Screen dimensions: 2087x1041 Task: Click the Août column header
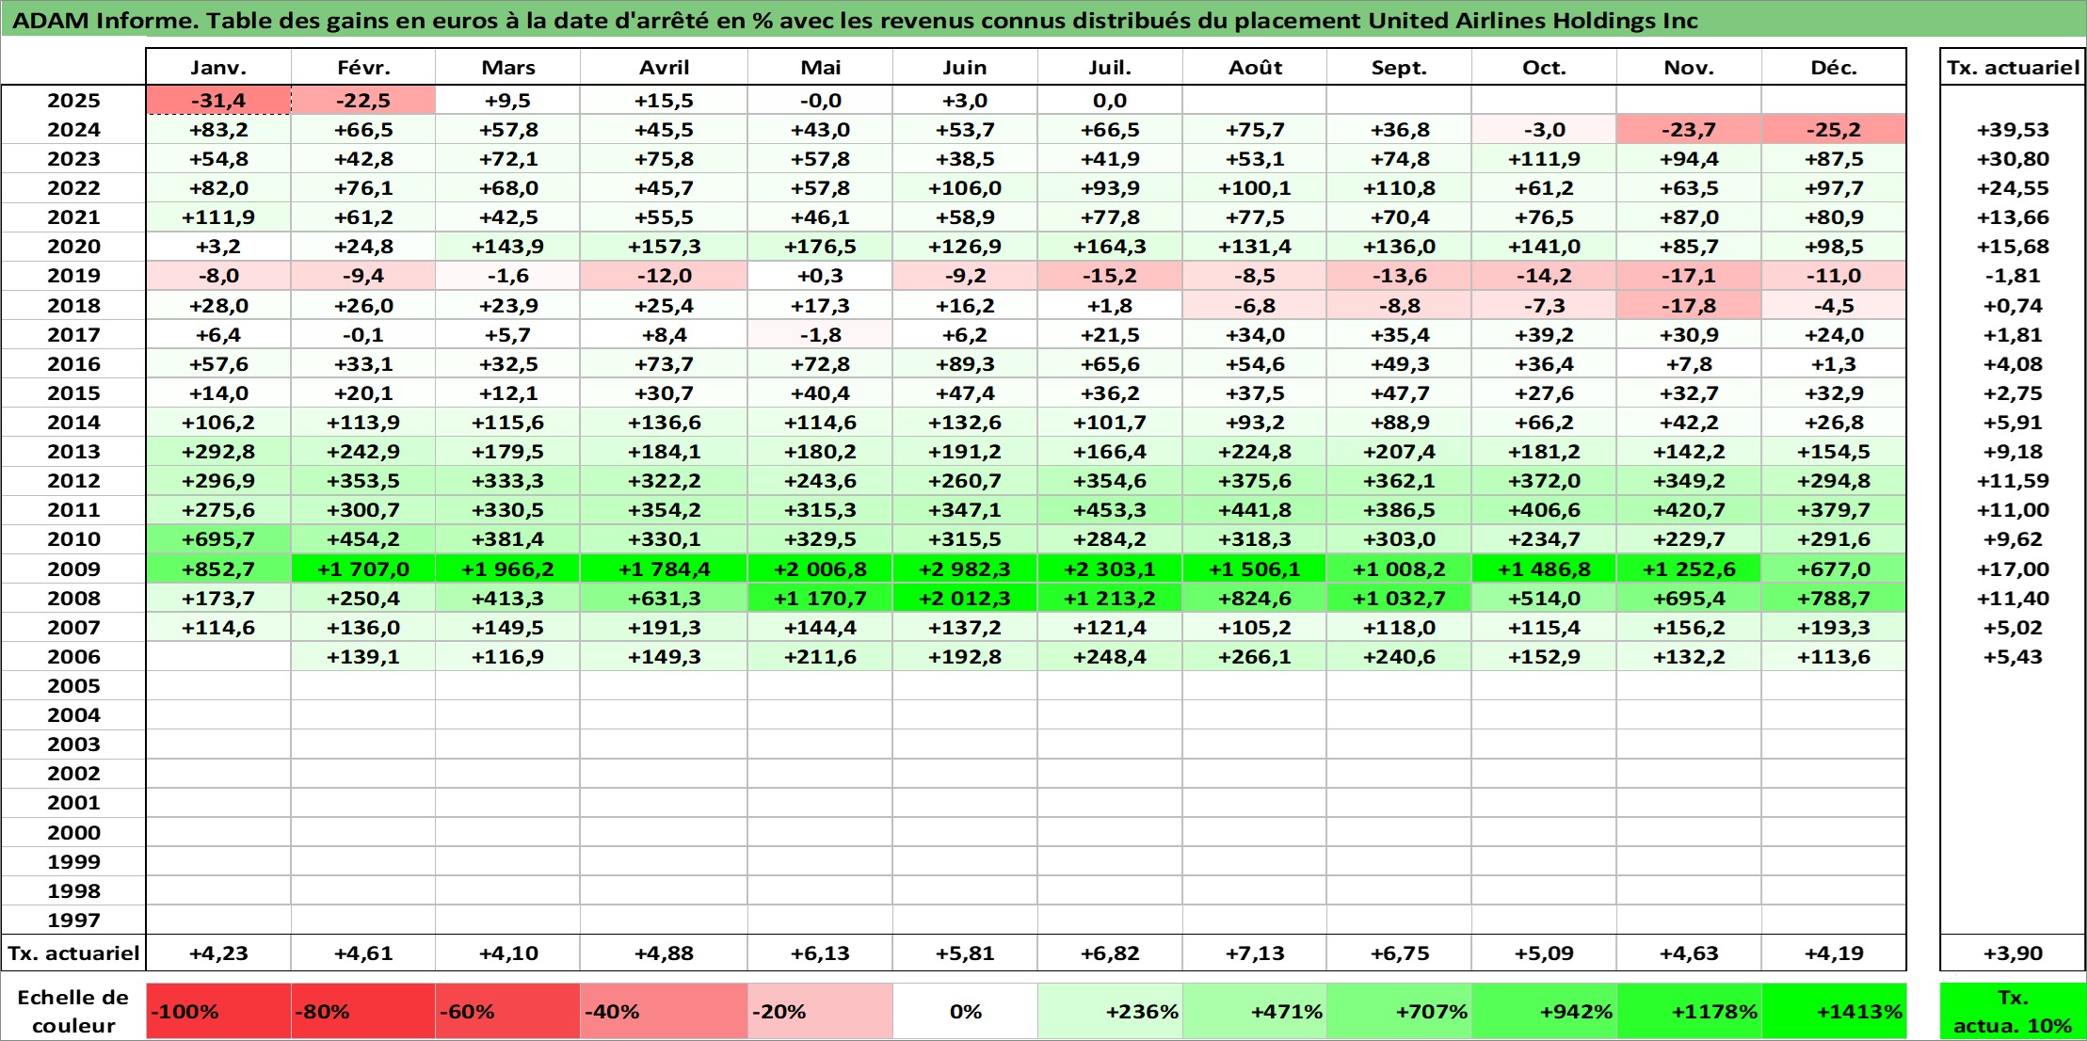[1255, 67]
